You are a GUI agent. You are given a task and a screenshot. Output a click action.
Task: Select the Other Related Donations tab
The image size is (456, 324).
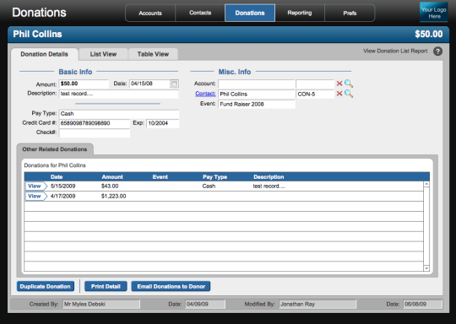point(55,149)
